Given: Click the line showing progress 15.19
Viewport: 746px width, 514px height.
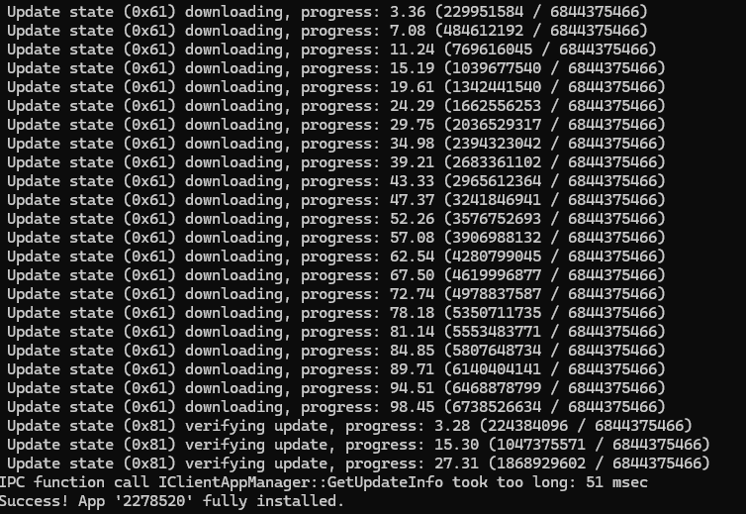Looking at the screenshot, I should (x=335, y=68).
